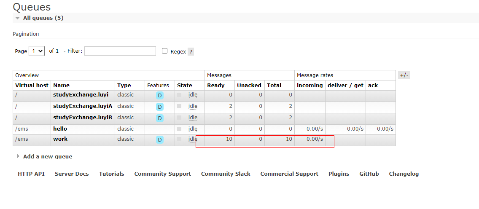Sort by Total messages column
The width and height of the screenshot is (479, 209).
click(x=274, y=86)
